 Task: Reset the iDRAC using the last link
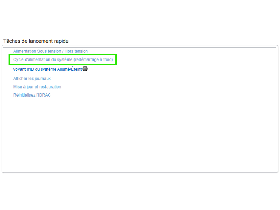32,95
